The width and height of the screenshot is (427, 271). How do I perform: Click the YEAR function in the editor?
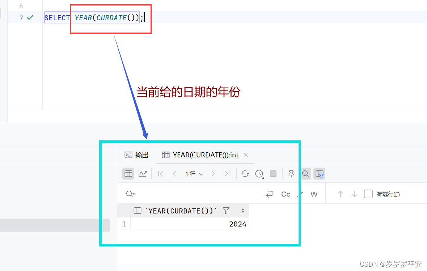pyautogui.click(x=83, y=18)
